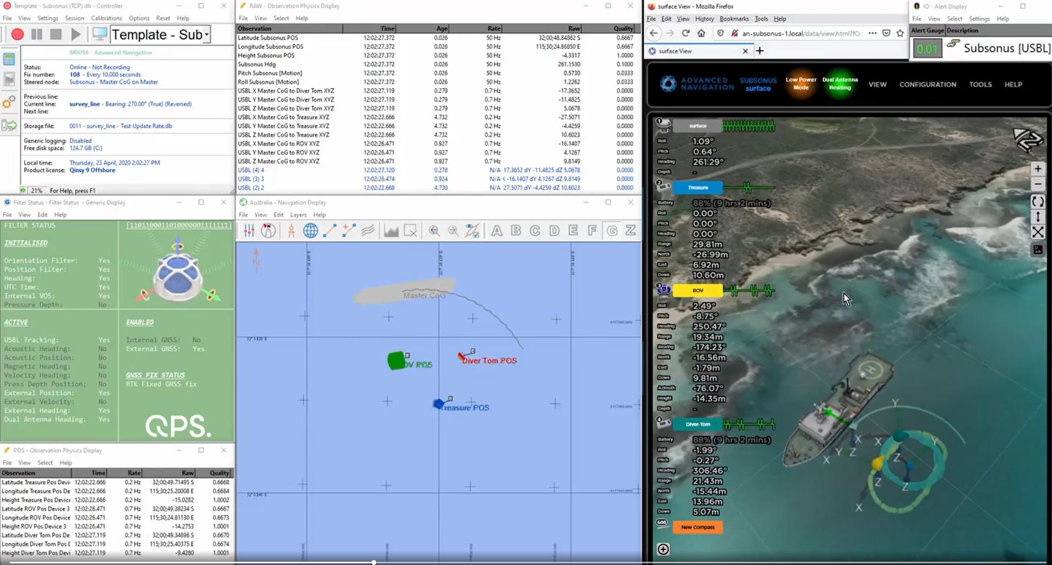Close the surface View browser tab
The width and height of the screenshot is (1052, 565).
(x=745, y=51)
